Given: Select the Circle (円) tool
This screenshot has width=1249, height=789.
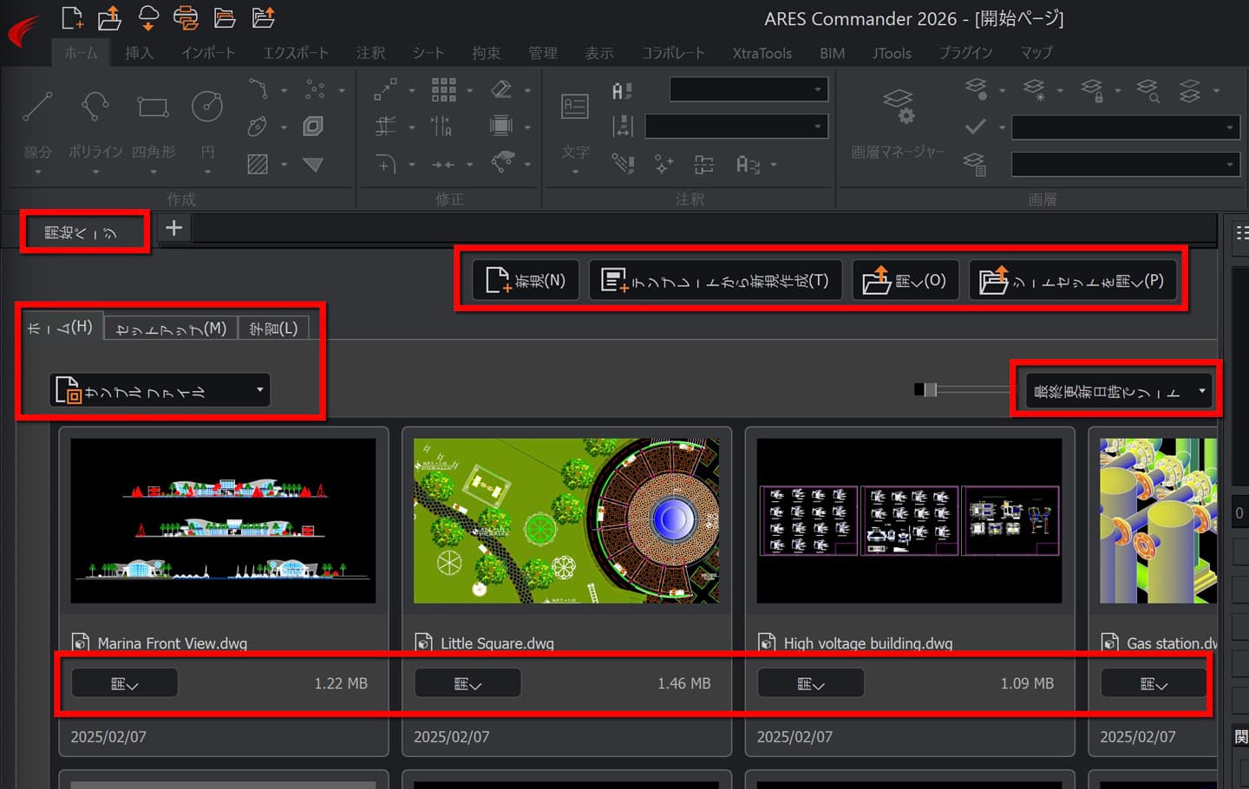Looking at the screenshot, I should coord(207,108).
